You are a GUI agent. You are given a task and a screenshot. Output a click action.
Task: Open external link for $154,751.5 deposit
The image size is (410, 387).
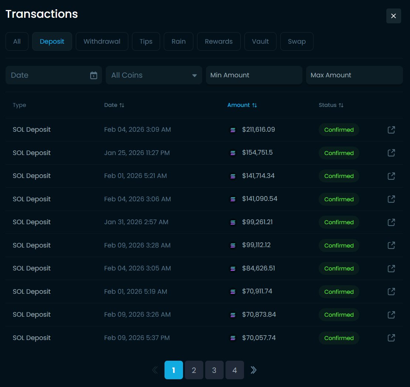(x=391, y=153)
